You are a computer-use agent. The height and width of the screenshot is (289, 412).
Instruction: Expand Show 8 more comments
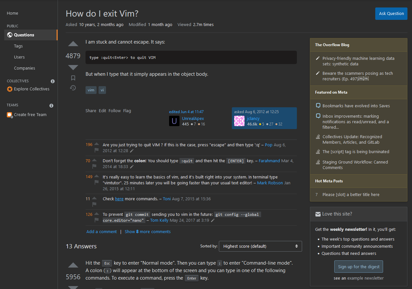148,232
